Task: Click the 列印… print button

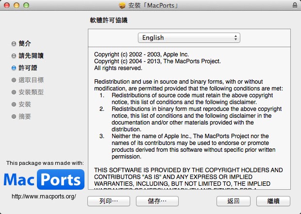Action: (109, 201)
